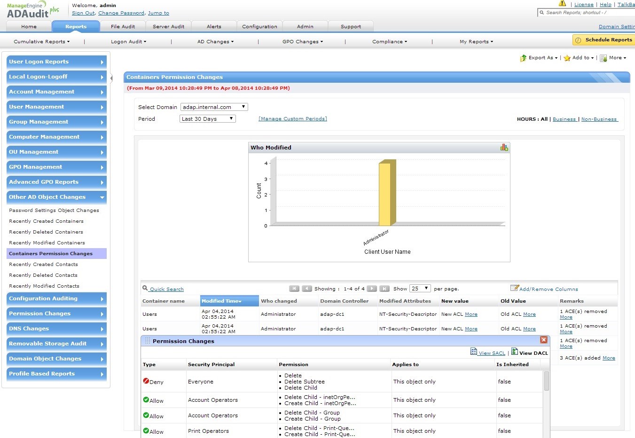Open the Manage Custom Periods link
The image size is (635, 438).
(x=292, y=119)
